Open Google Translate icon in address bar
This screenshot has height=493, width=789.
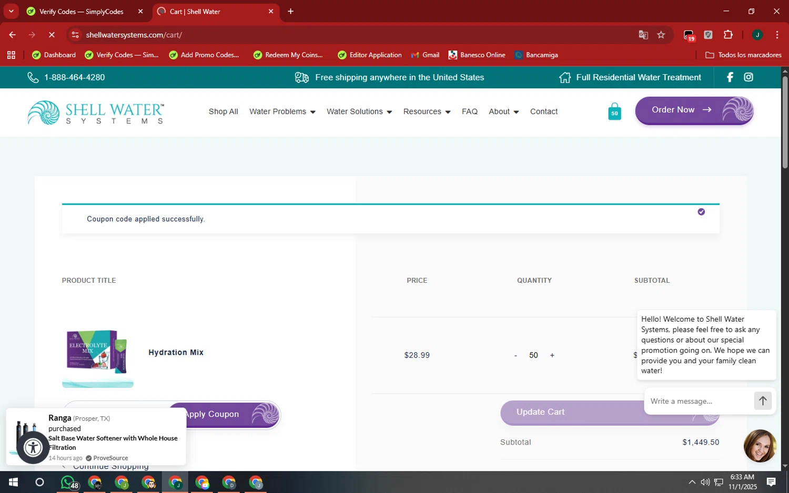[643, 35]
